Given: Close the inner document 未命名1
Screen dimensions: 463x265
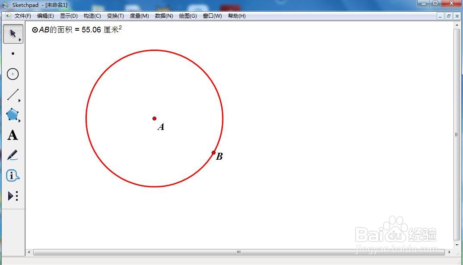Looking at the screenshot, I should [457, 16].
